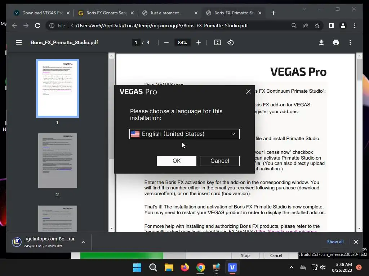Click the 84% zoom level field
The width and height of the screenshot is (369, 276).
pyautogui.click(x=182, y=42)
